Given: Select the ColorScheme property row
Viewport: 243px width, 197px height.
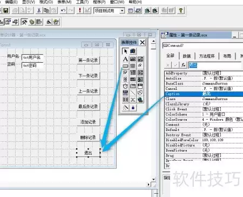Looking at the screenshot, I should 204,114.
